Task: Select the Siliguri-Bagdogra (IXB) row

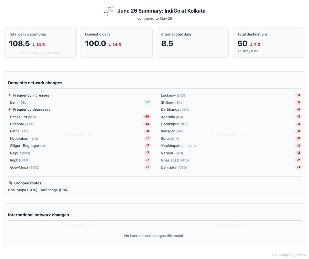Action: click(80, 146)
